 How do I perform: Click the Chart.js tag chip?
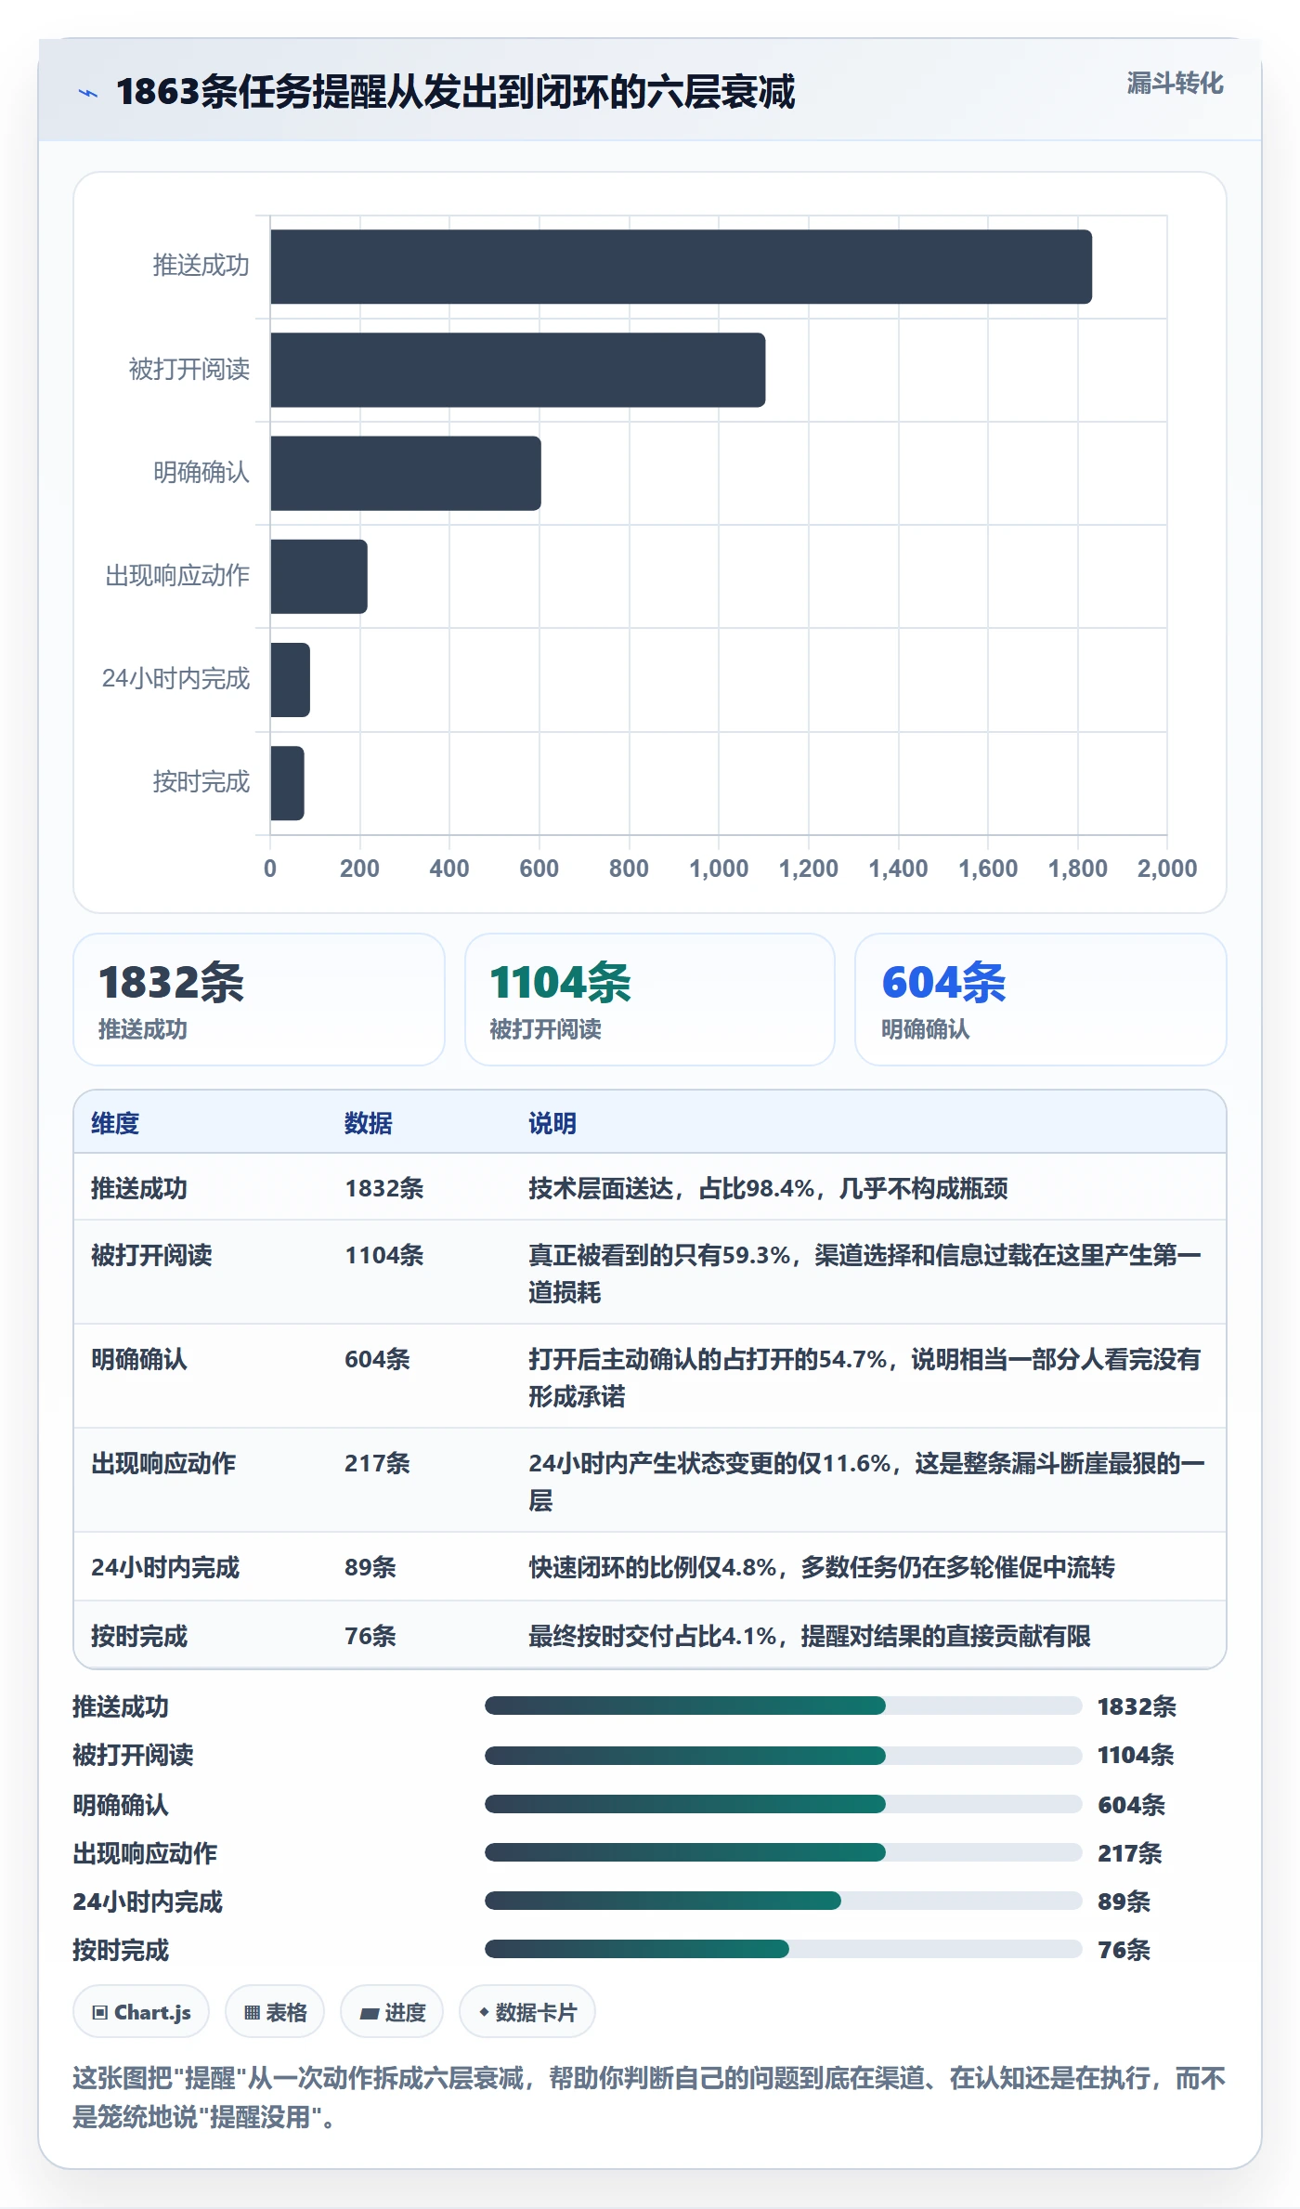(x=141, y=2012)
